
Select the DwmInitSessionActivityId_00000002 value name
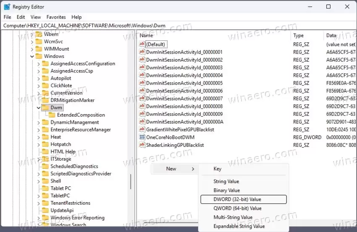[x=184, y=60]
